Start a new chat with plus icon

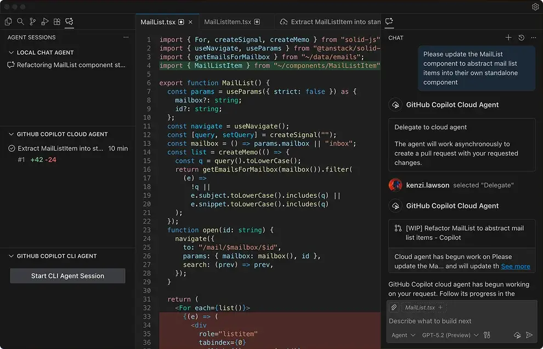pyautogui.click(x=508, y=38)
